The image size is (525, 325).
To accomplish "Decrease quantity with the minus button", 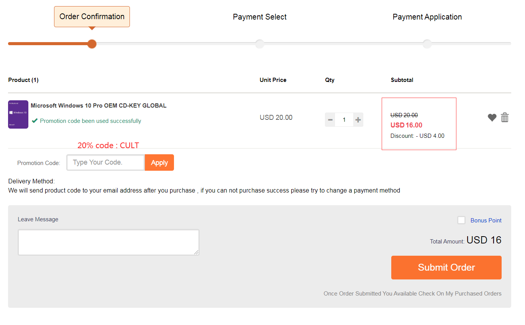I will [x=330, y=120].
